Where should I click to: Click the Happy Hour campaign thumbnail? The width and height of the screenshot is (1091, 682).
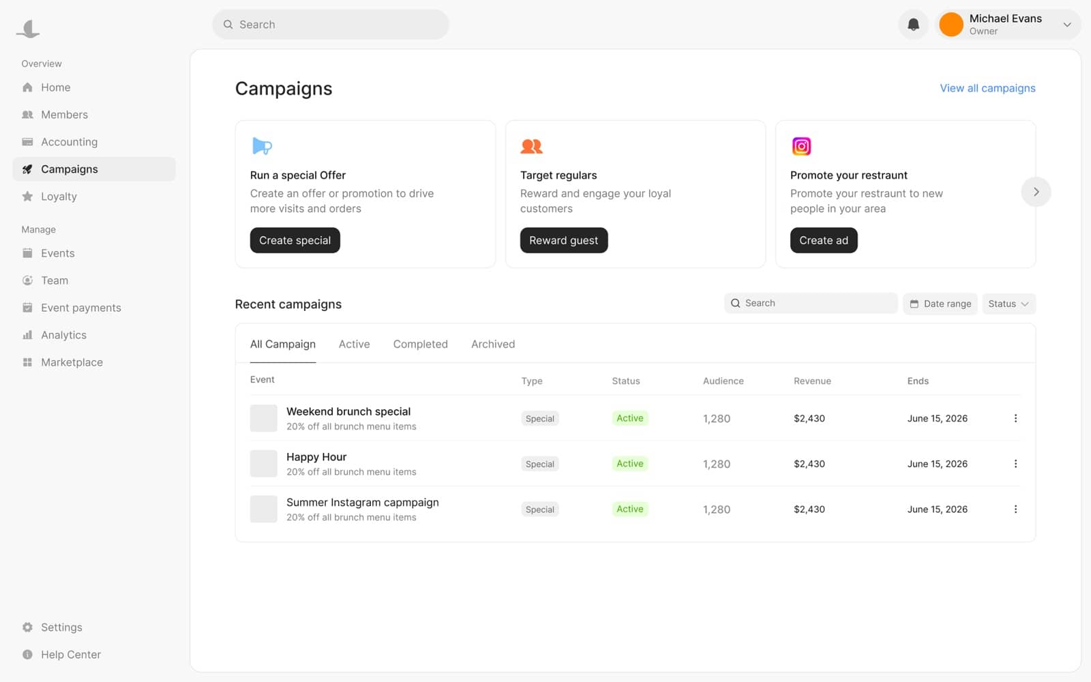263,464
